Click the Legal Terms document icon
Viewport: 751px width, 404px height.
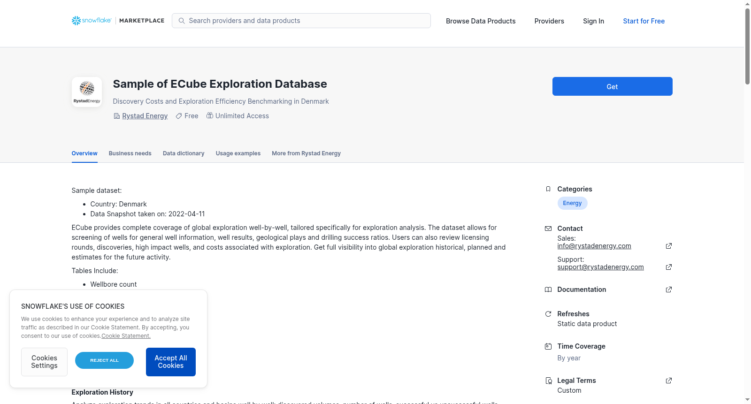548,381
